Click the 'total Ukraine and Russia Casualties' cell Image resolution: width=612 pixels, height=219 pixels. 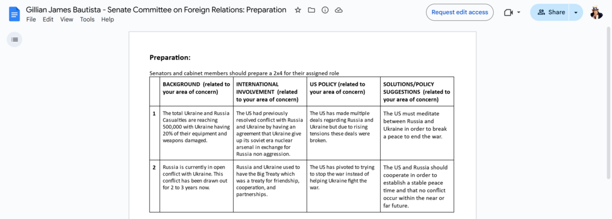tap(196, 133)
